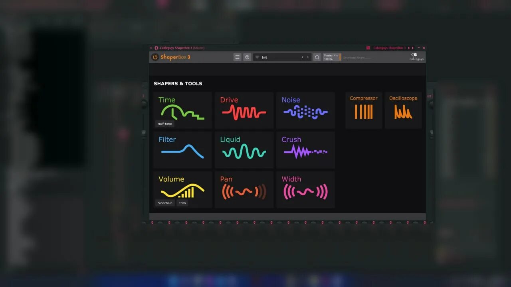Click the Download library text
The width and height of the screenshot is (511, 287).
pyautogui.click(x=357, y=57)
